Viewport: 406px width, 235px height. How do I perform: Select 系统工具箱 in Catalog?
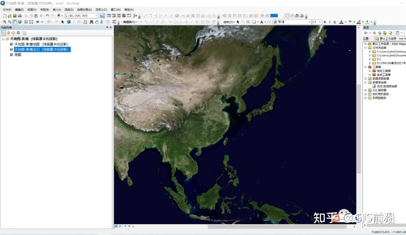click(384, 75)
